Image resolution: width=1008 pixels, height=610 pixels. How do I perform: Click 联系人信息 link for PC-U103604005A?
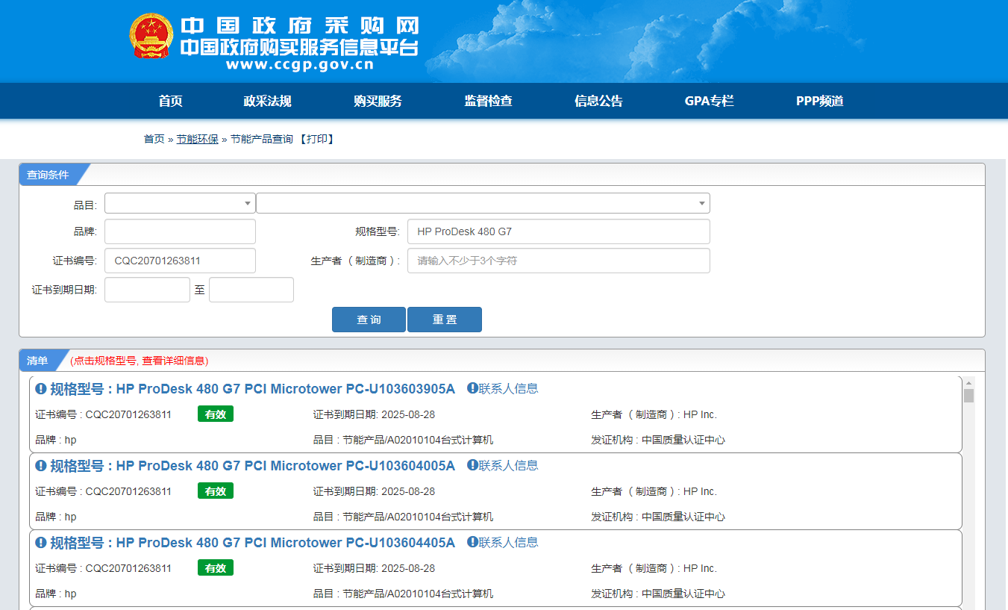tap(509, 465)
